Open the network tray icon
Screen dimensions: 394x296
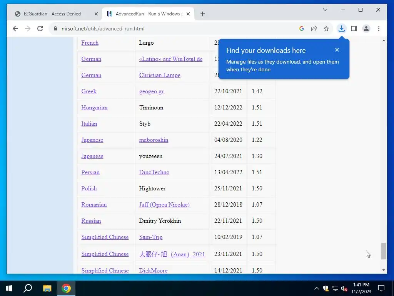coord(335,288)
